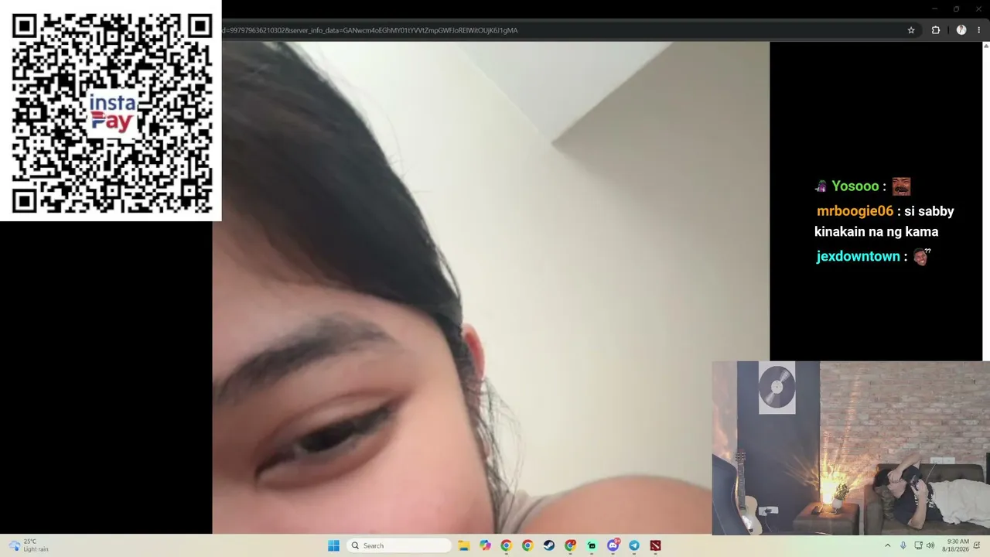Image resolution: width=990 pixels, height=557 pixels.
Task: Click the emote after jexdowntown's name
Action: pos(921,256)
